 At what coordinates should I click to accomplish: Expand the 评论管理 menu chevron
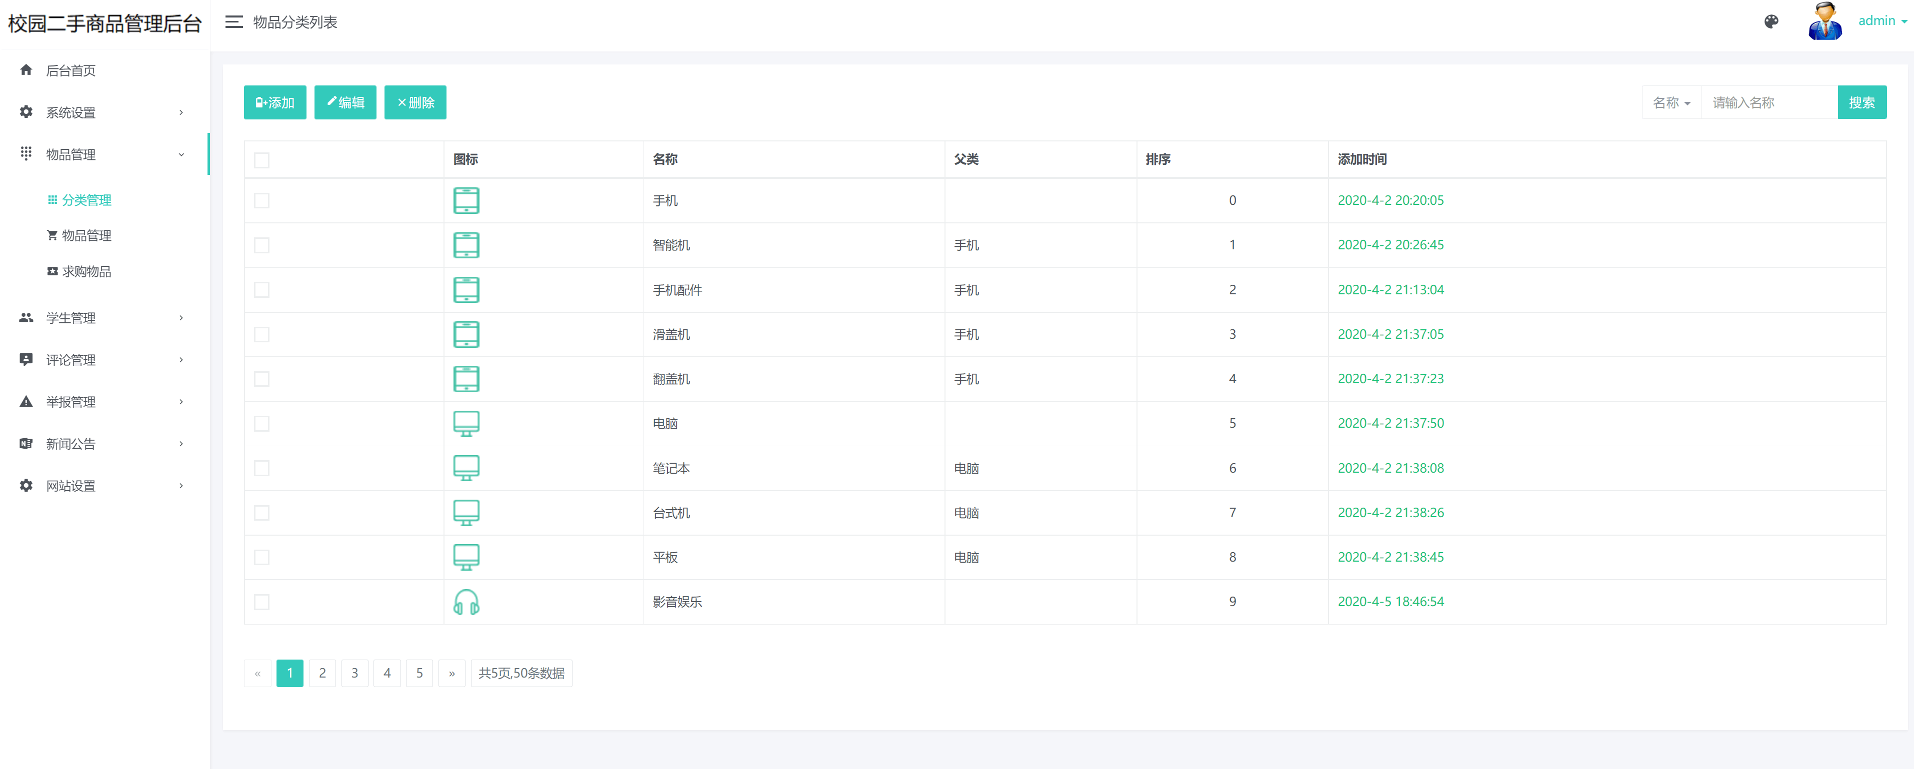180,360
